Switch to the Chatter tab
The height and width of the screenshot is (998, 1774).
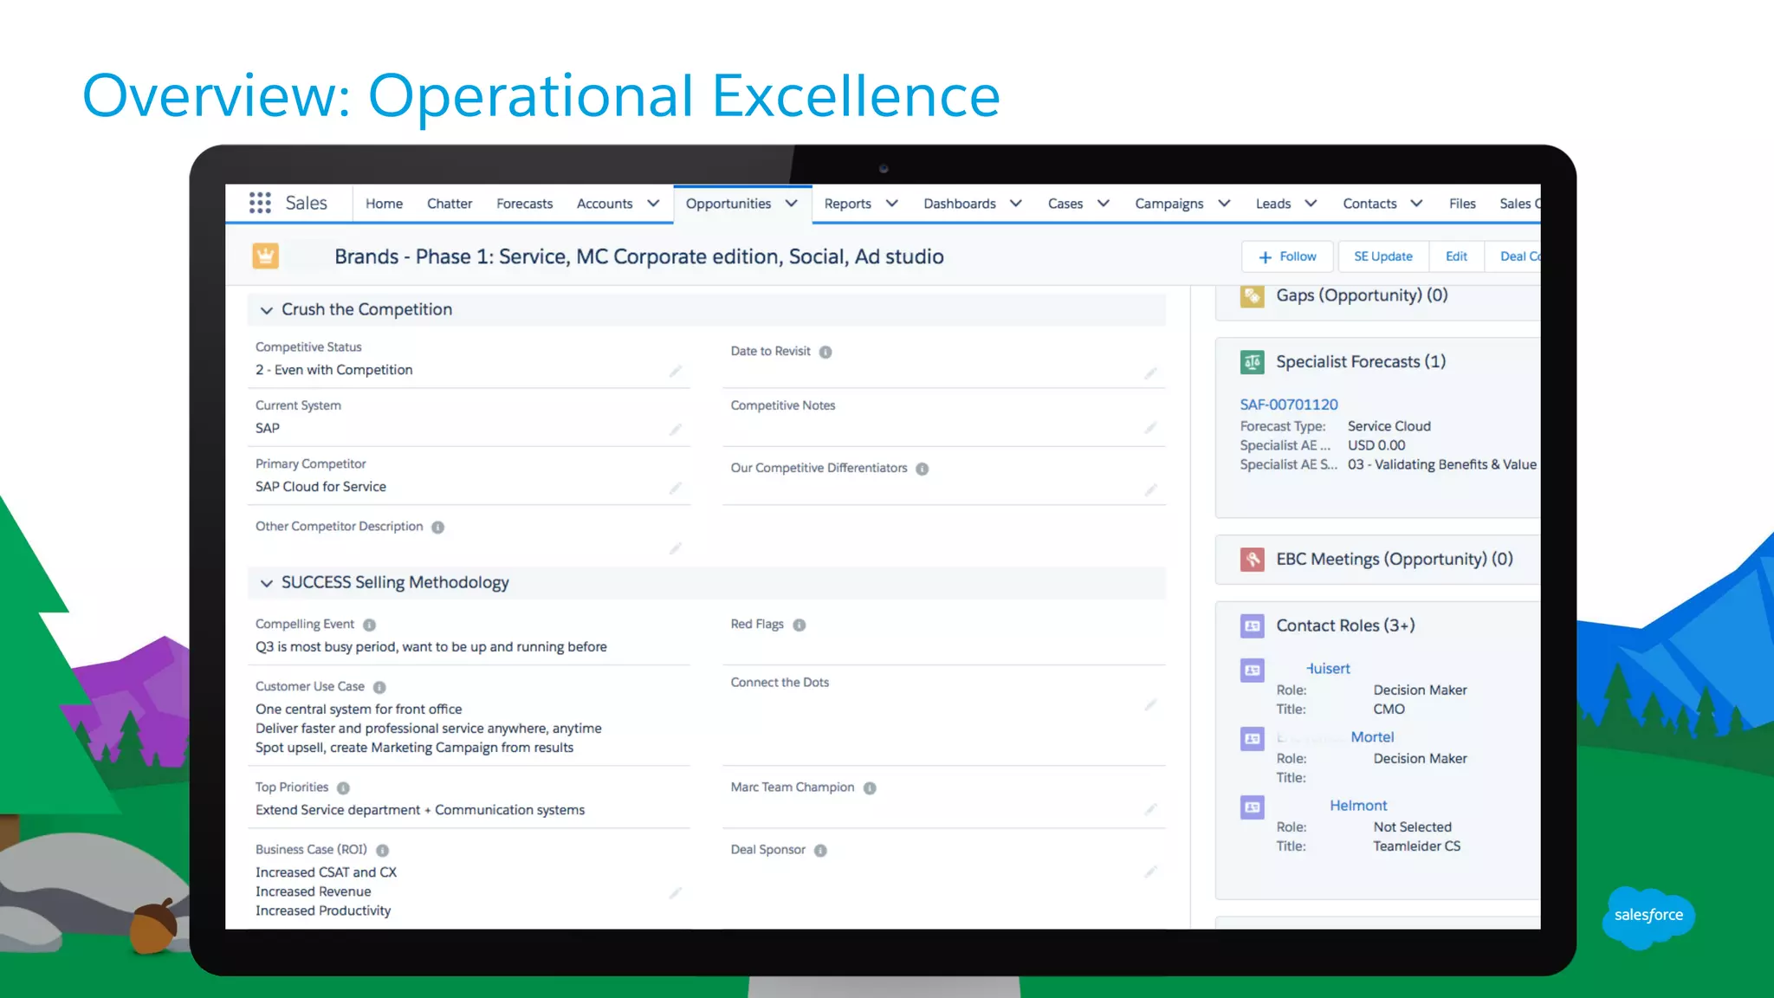pos(450,204)
